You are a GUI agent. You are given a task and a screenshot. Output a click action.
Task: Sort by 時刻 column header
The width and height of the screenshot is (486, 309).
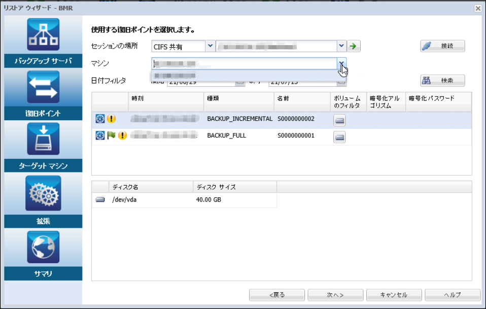click(x=166, y=101)
